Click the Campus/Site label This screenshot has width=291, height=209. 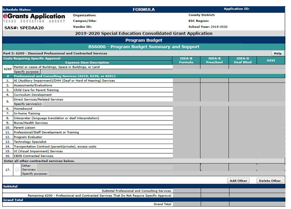(85, 21)
